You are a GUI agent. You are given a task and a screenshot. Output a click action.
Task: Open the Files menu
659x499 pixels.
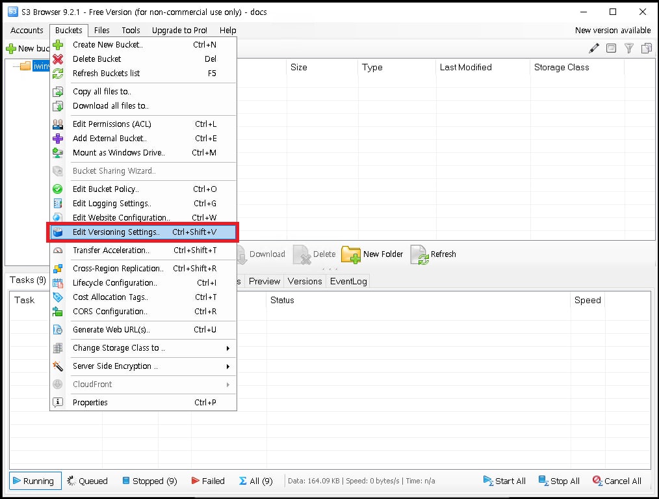tap(101, 31)
